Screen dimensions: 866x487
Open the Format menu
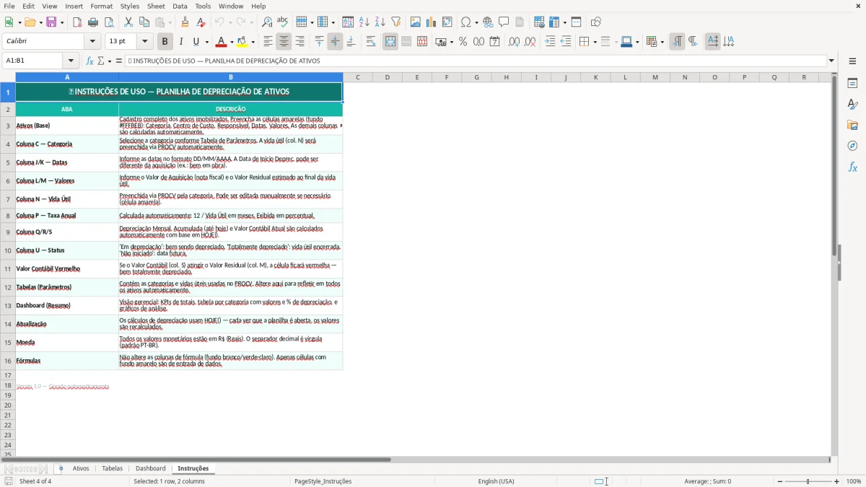coord(101,6)
